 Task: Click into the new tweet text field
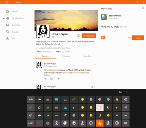click(123, 27)
